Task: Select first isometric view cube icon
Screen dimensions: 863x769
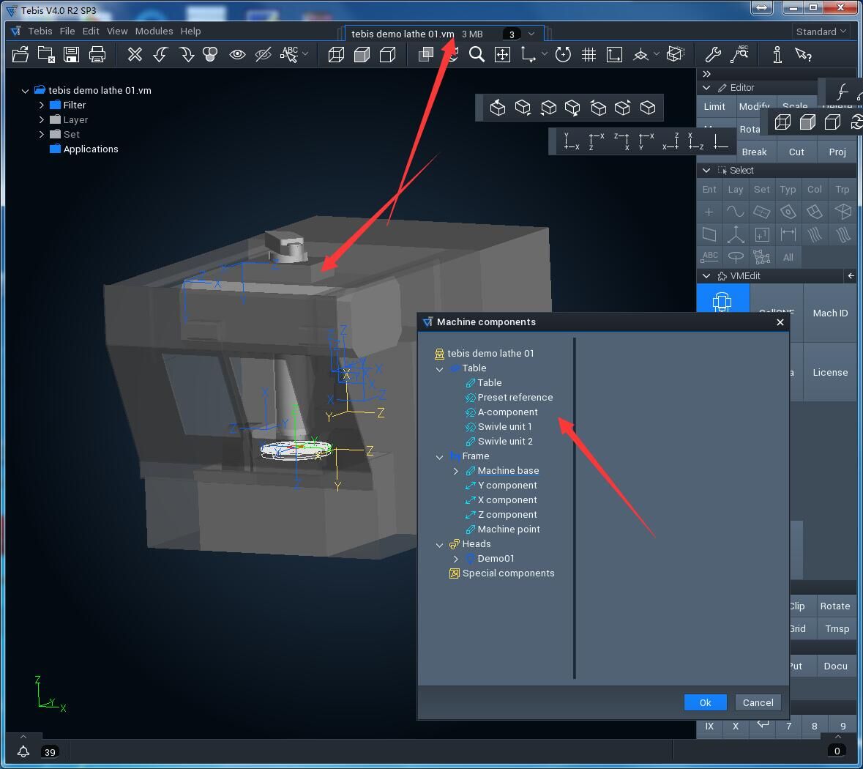Action: [498, 108]
